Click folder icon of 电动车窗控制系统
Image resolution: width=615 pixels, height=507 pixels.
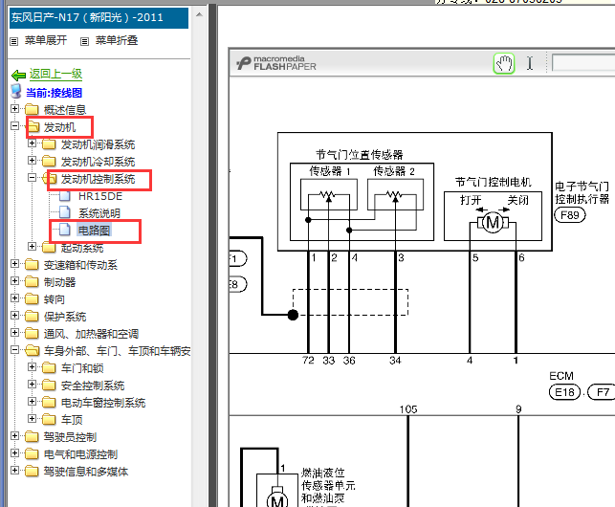point(49,402)
